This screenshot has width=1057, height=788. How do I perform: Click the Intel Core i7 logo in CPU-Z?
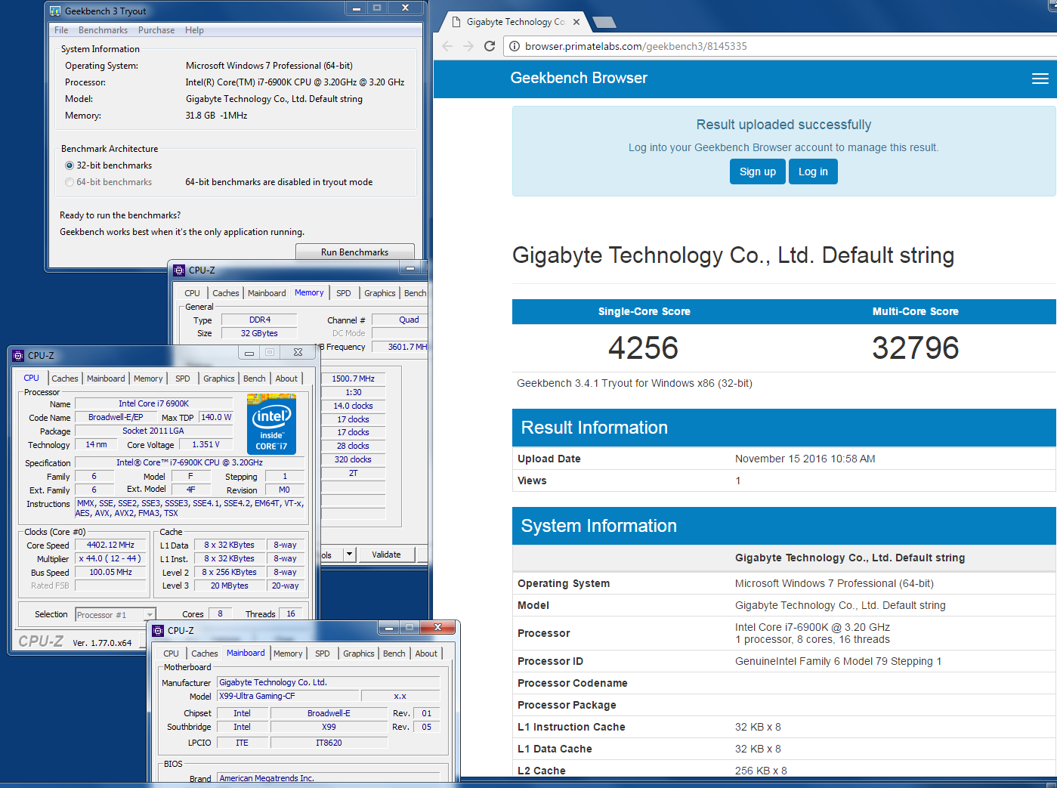coord(272,424)
